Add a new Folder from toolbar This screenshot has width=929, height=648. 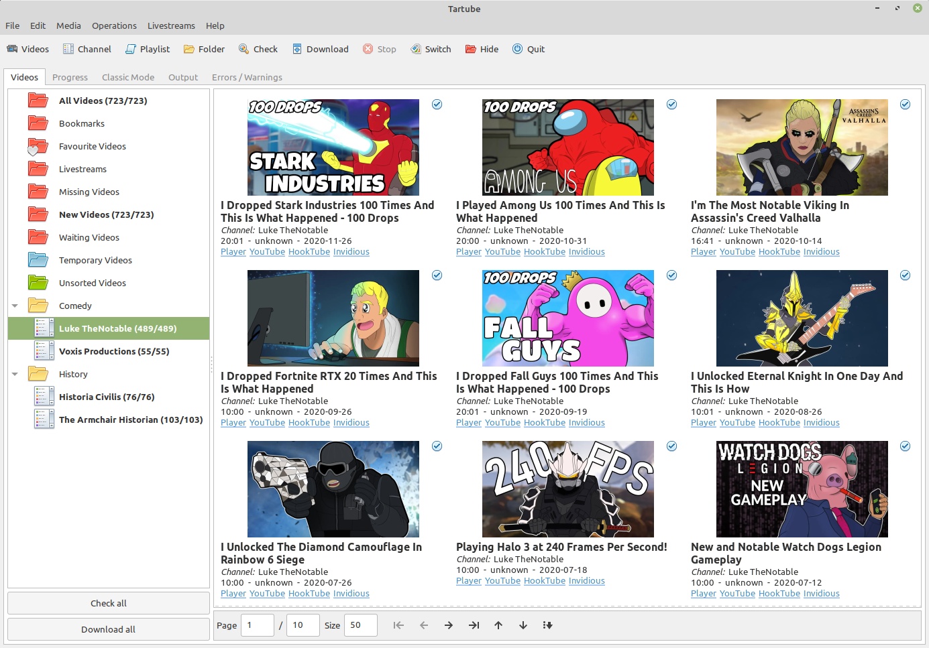click(204, 48)
